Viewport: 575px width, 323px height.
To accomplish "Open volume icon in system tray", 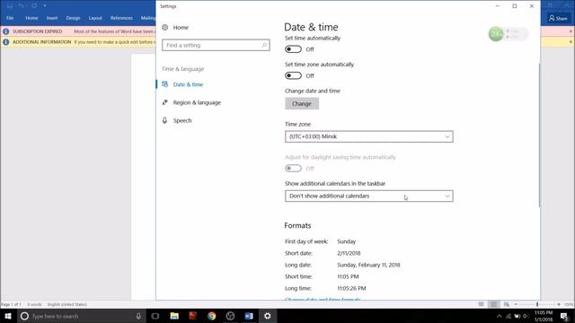I will click(526, 317).
